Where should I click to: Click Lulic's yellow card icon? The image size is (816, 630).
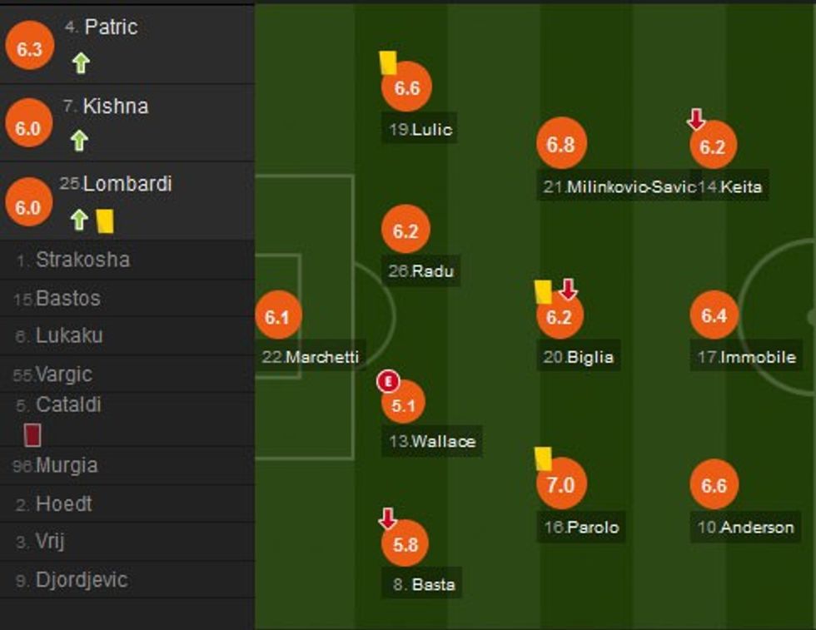pyautogui.click(x=387, y=62)
